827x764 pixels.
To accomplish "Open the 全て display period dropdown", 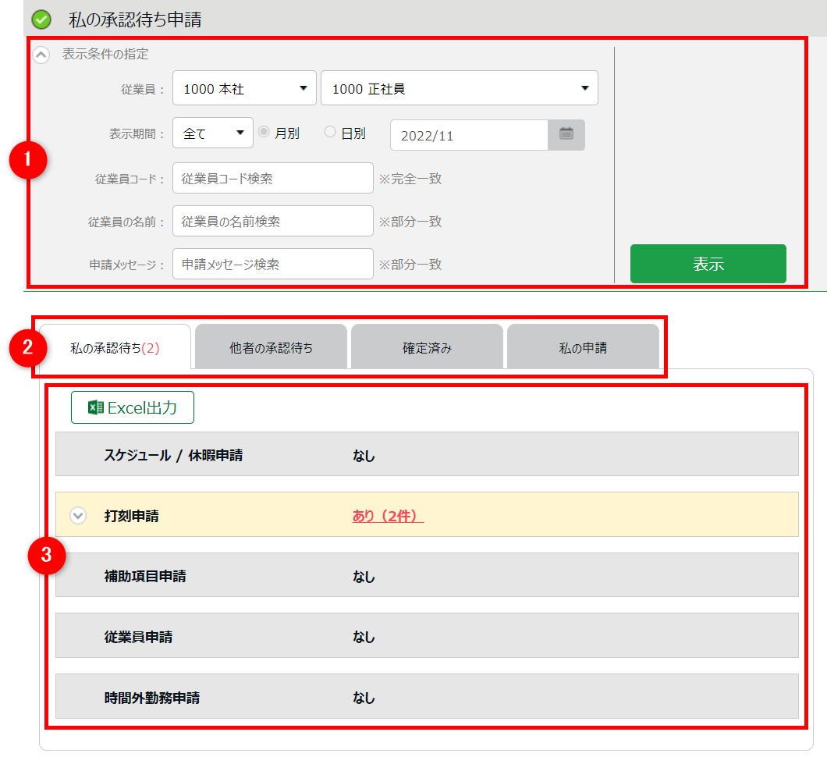I will [213, 133].
